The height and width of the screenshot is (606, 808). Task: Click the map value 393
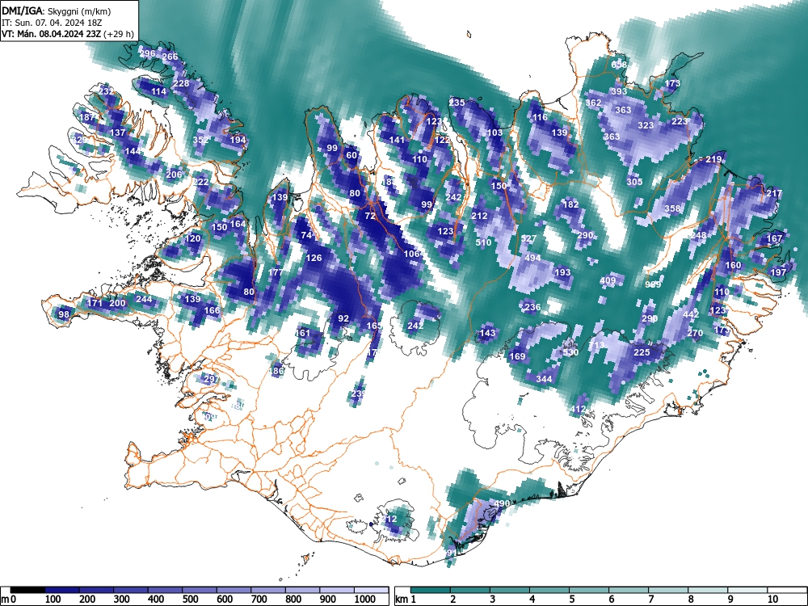[619, 92]
